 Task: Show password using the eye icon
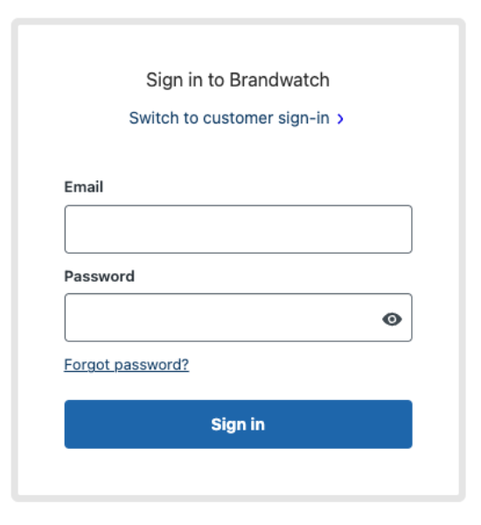coord(392,319)
